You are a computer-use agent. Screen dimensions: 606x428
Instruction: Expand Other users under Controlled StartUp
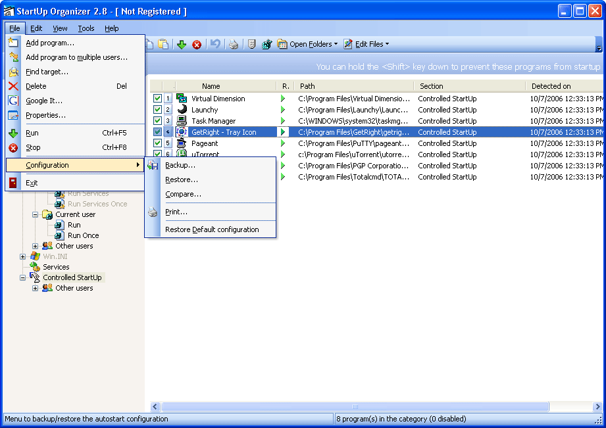point(35,288)
